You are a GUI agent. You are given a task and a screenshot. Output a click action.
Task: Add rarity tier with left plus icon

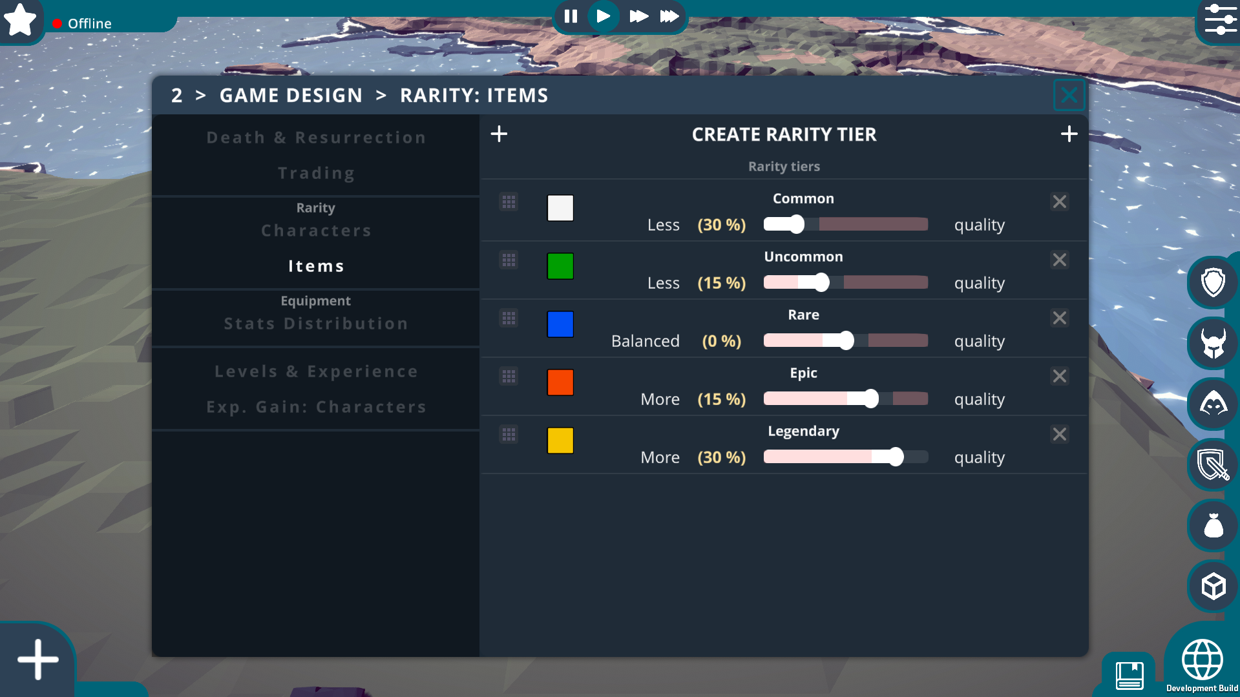click(x=499, y=134)
